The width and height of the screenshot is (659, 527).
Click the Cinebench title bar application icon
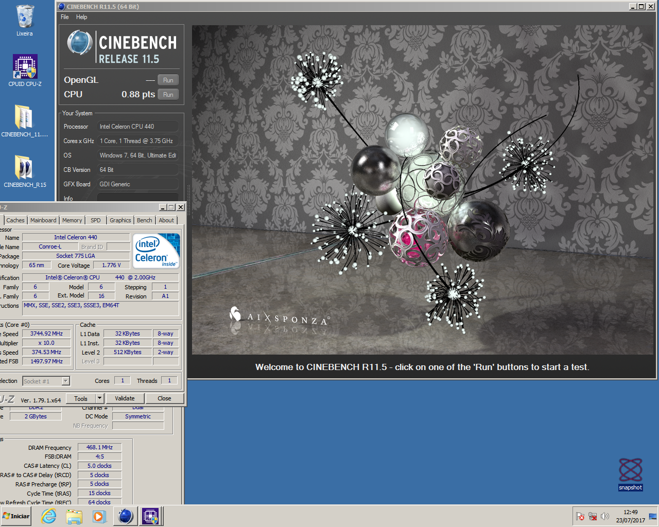(x=62, y=7)
